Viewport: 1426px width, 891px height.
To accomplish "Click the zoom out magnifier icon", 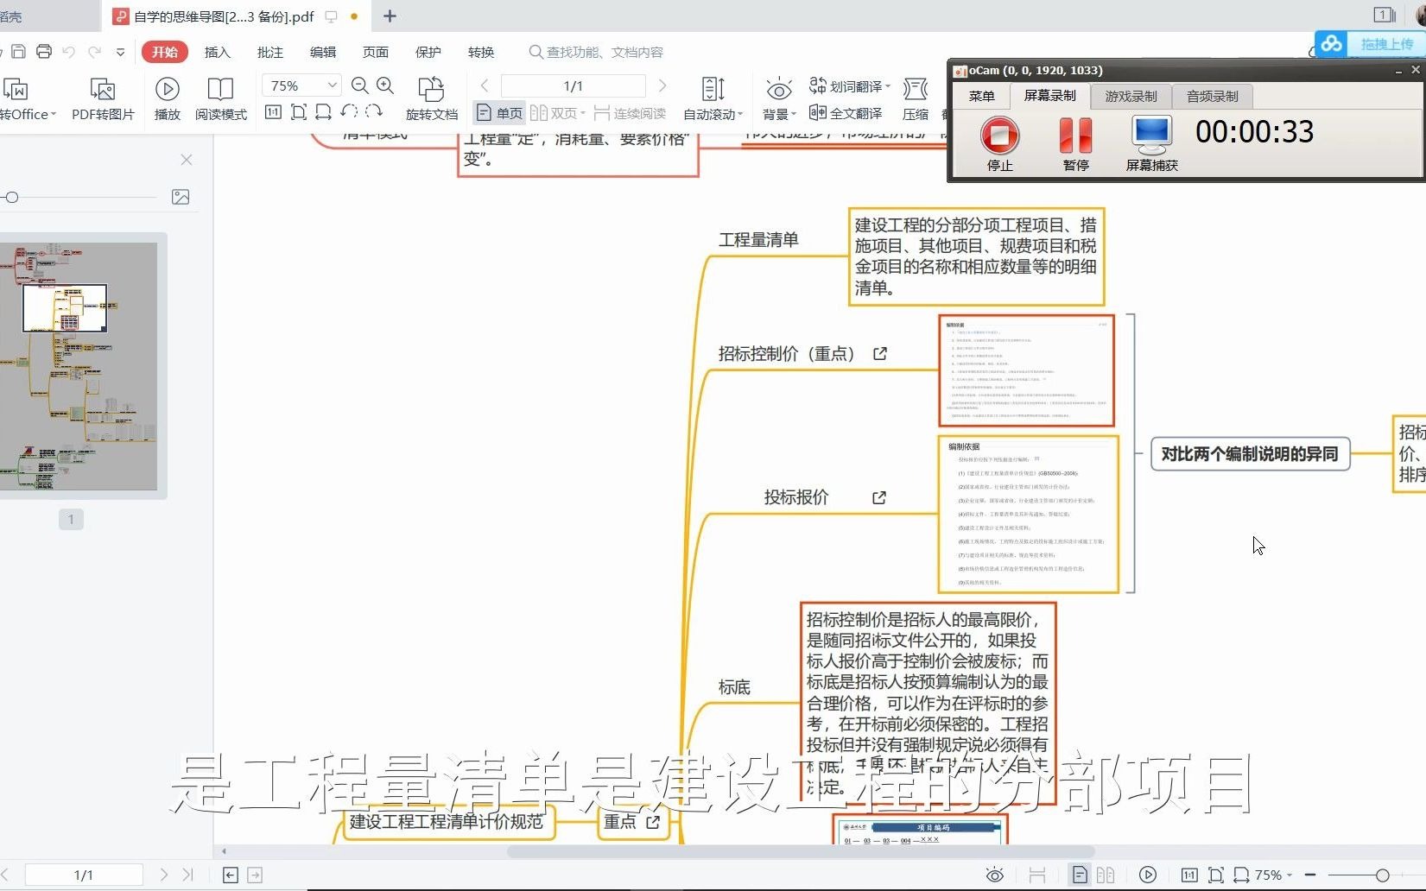I will tap(360, 85).
